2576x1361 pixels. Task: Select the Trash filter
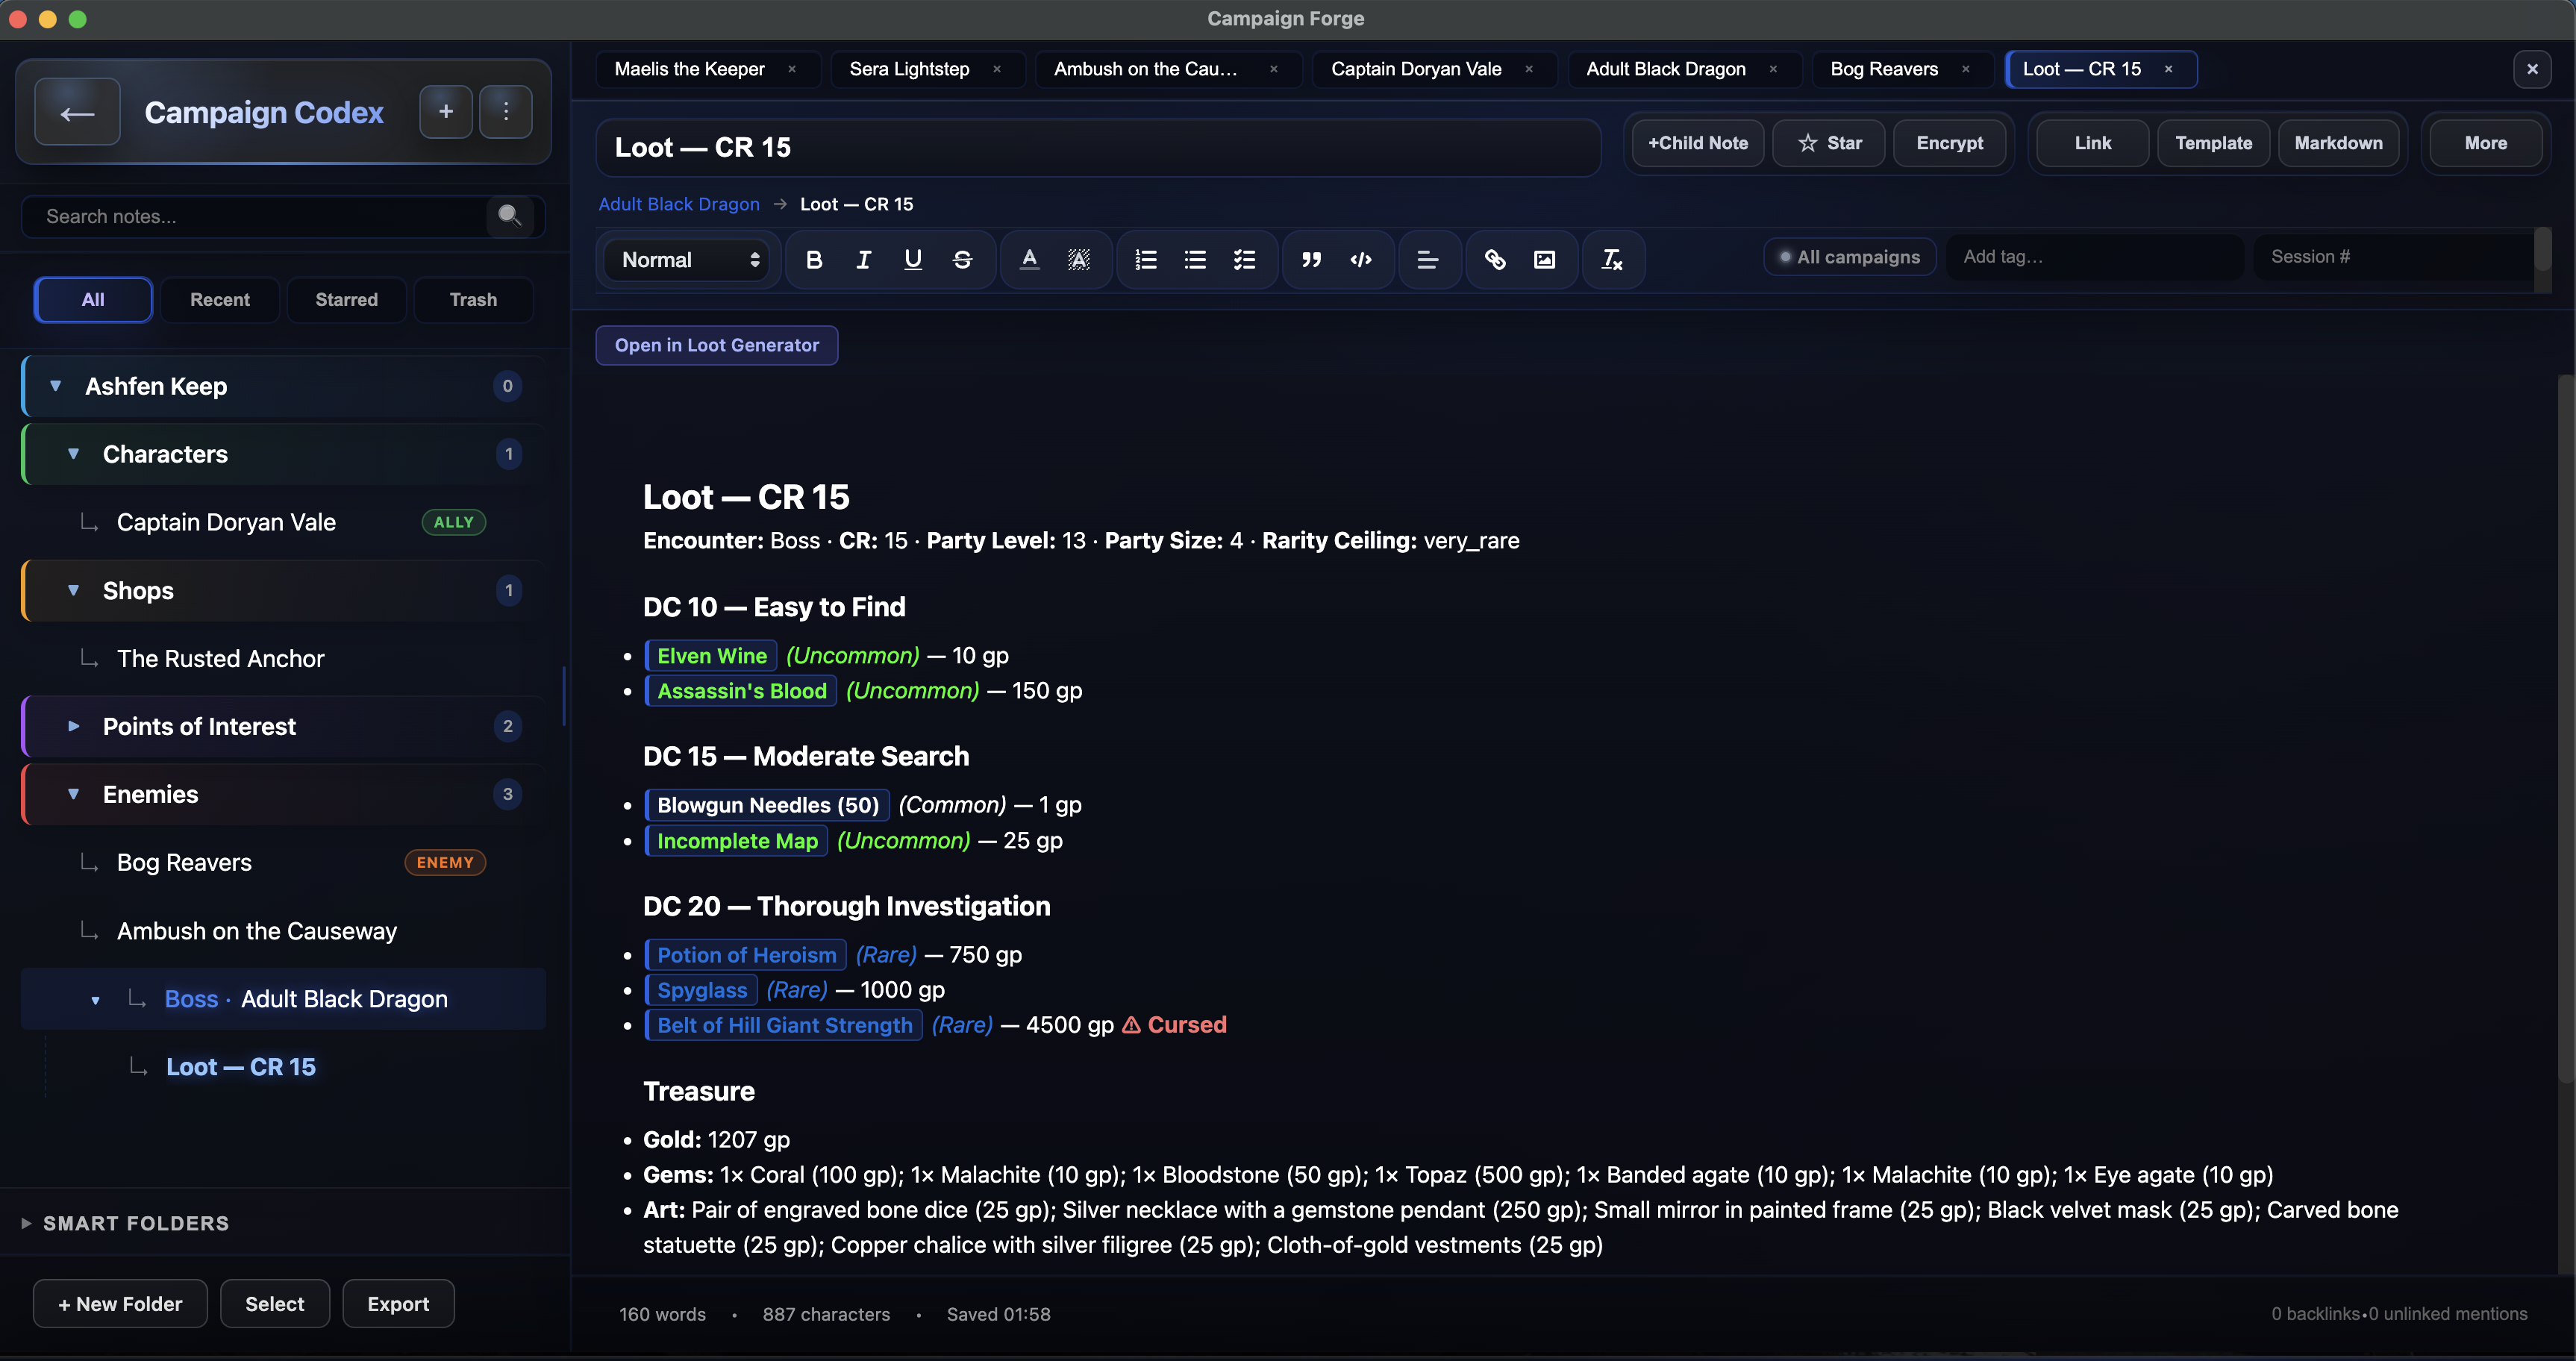coord(473,300)
